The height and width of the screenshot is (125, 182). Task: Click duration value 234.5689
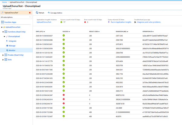(119, 108)
